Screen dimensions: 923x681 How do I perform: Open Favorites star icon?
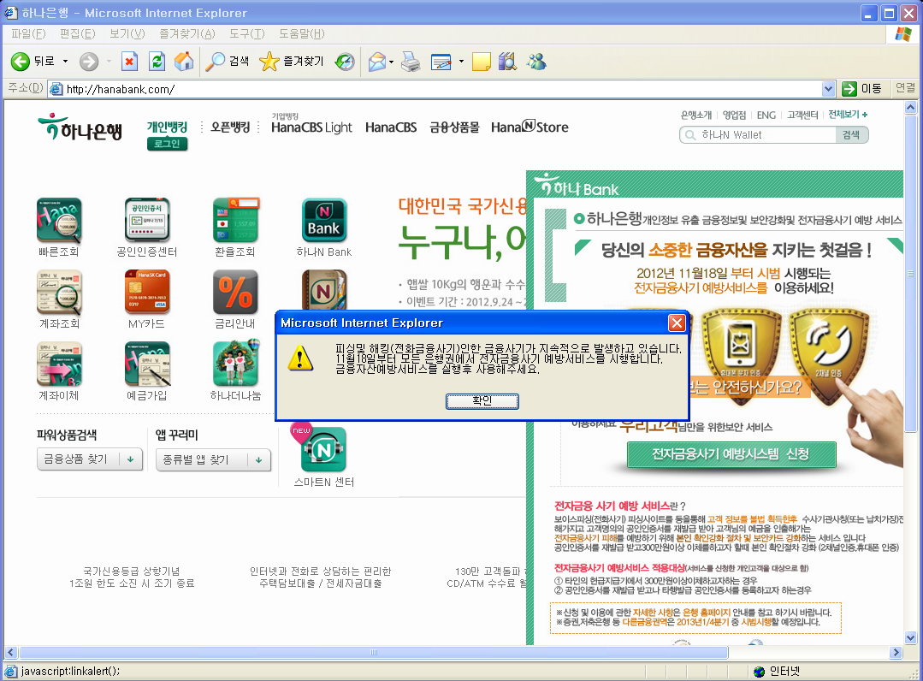tap(269, 62)
